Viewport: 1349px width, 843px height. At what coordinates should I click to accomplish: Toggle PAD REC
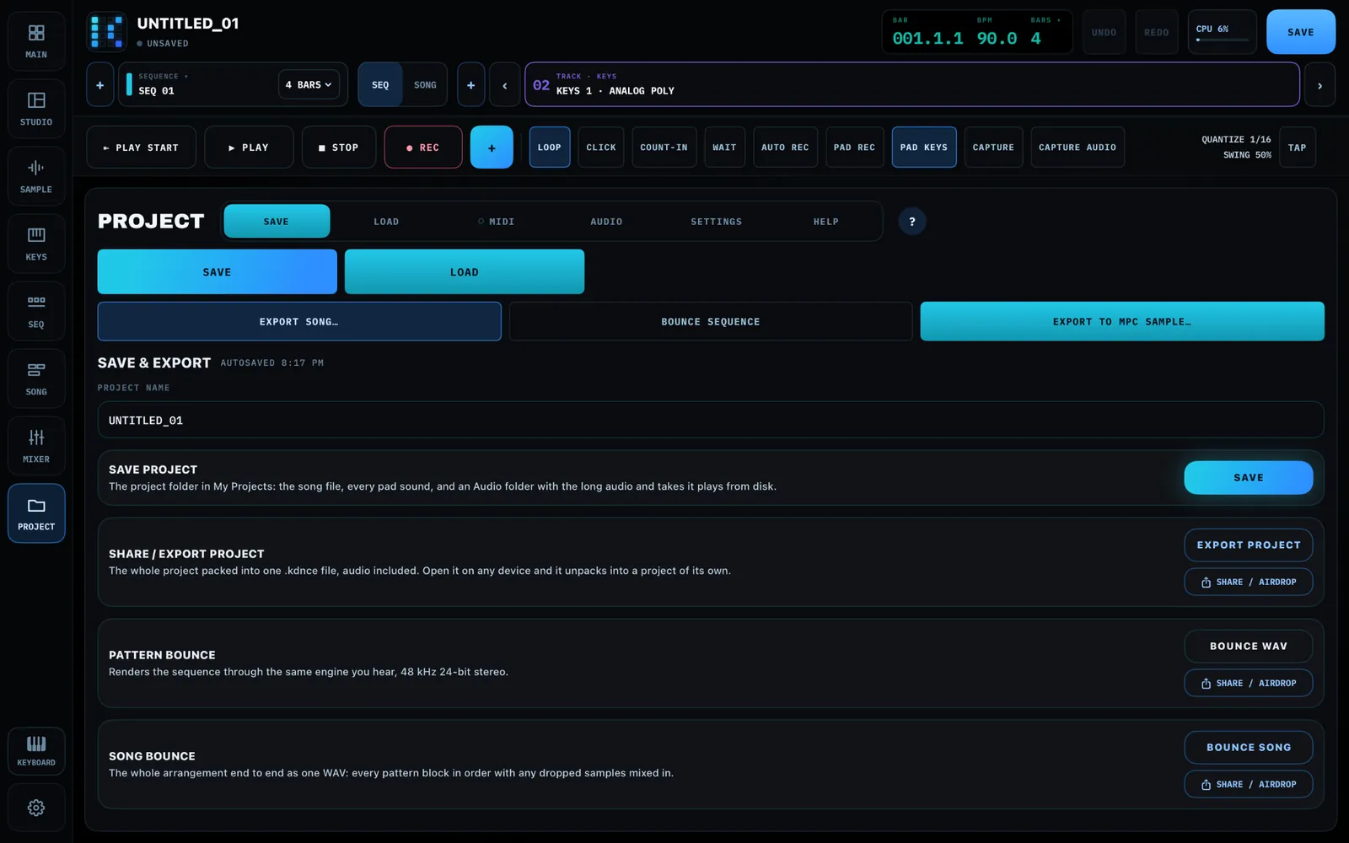coord(854,148)
